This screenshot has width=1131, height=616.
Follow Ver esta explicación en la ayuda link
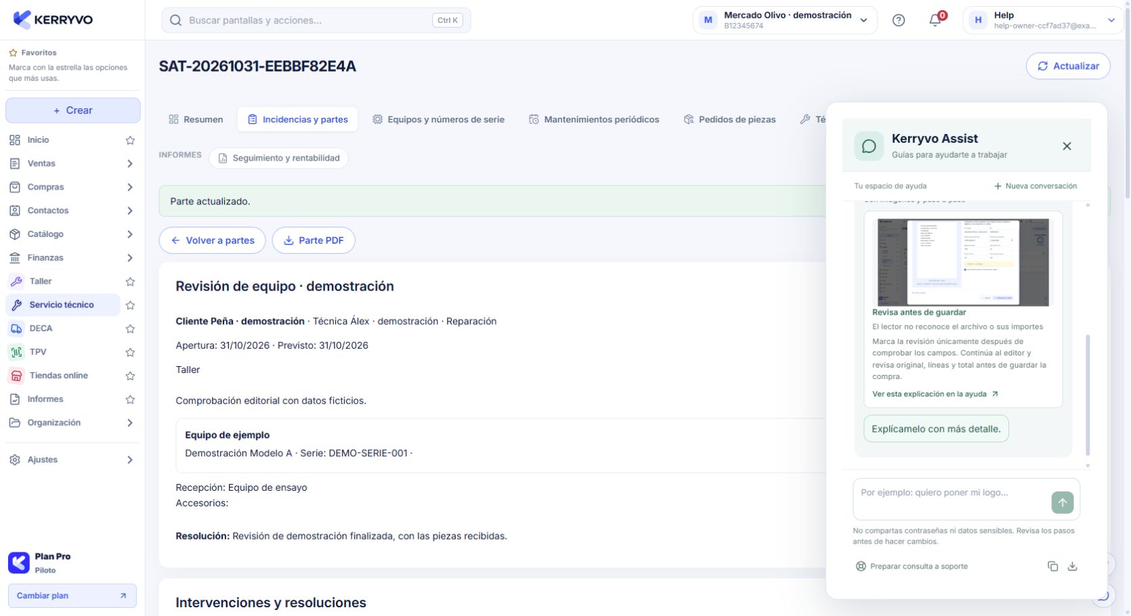coord(935,394)
